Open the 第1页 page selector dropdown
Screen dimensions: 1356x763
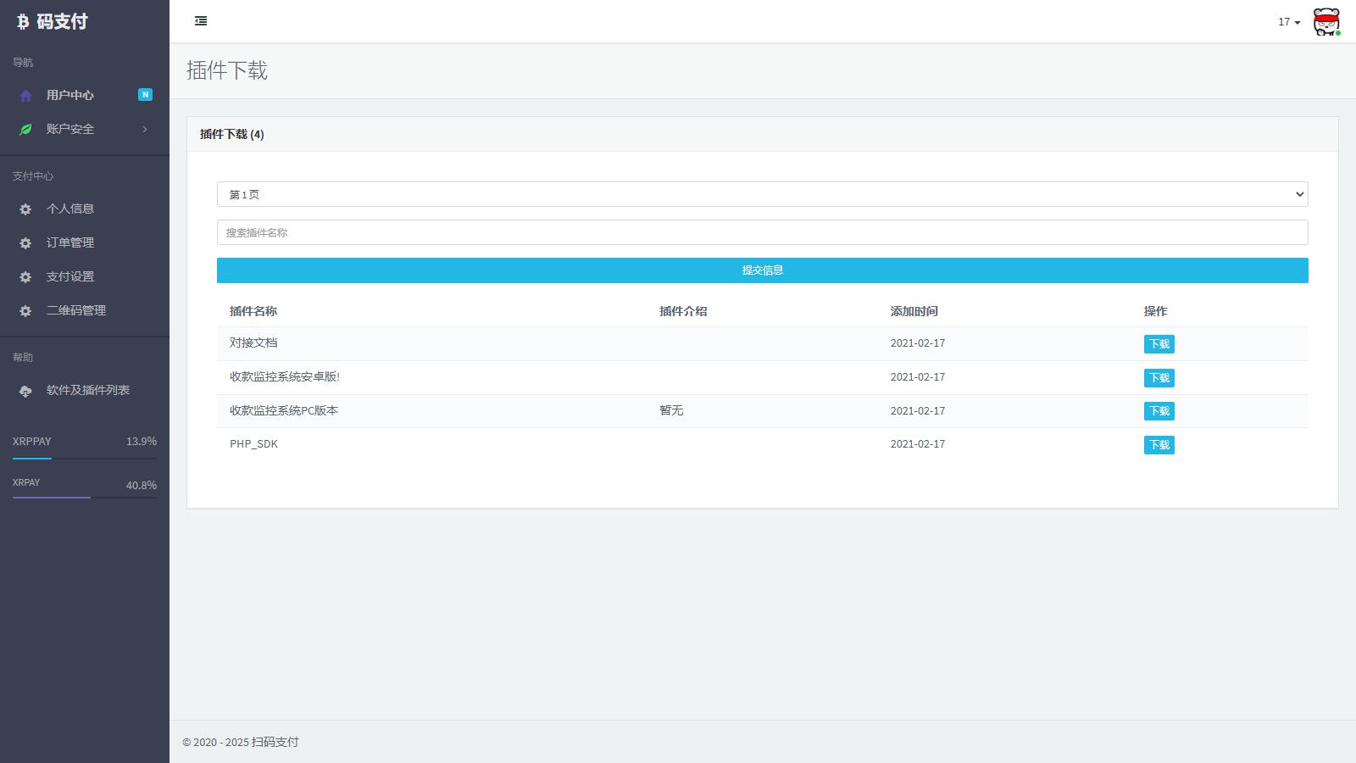[x=762, y=194]
